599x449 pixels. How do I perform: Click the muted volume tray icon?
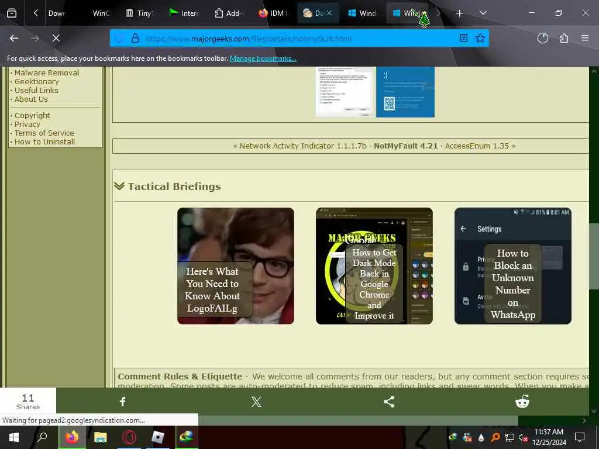click(x=523, y=437)
